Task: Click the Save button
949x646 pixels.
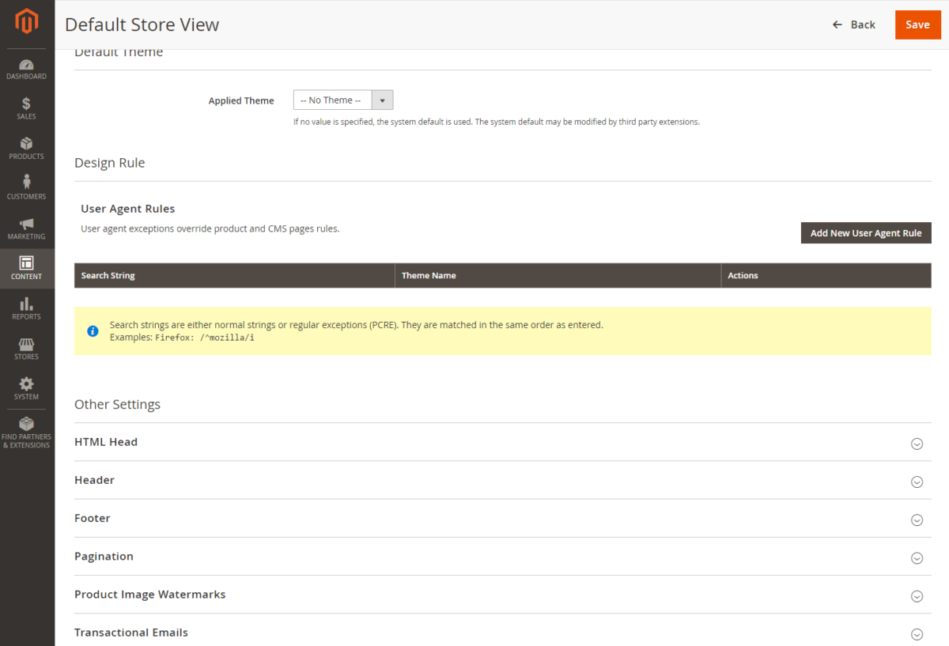Action: click(x=917, y=25)
